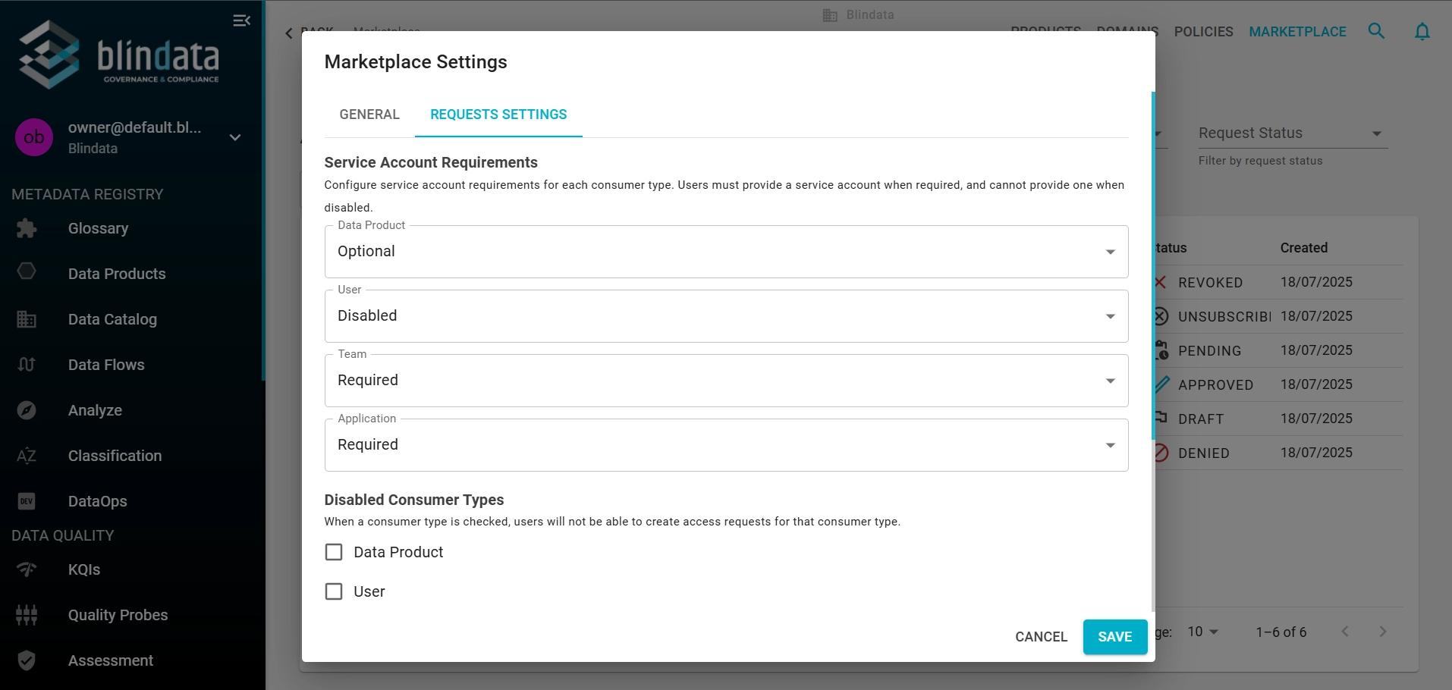Switch to the General tab
Screen dimensions: 1452x690
[369, 114]
